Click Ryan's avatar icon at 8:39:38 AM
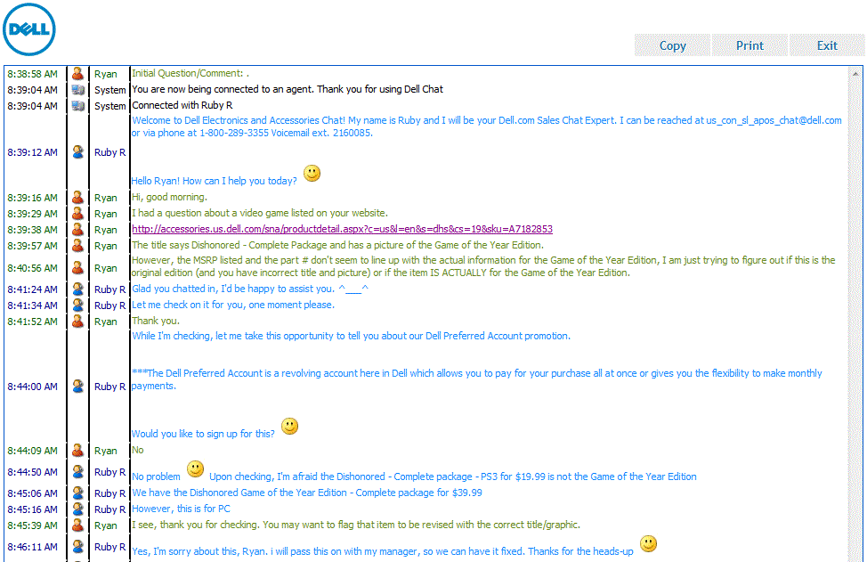867x562 pixels. (x=78, y=230)
